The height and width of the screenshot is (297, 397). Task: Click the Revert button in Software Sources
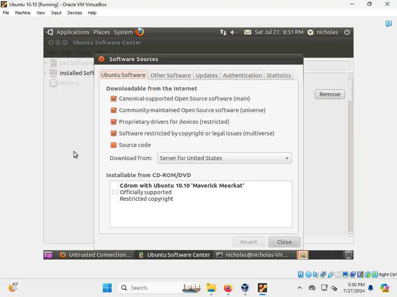[249, 242]
